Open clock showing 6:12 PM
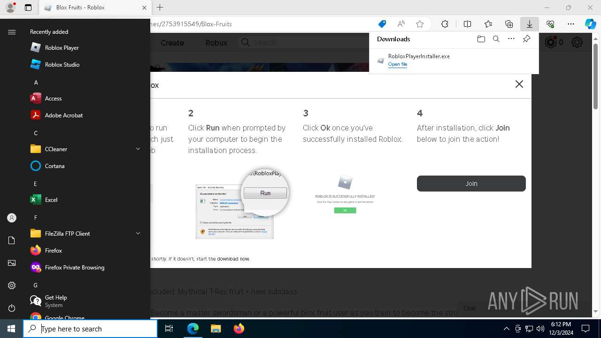 pos(561,329)
